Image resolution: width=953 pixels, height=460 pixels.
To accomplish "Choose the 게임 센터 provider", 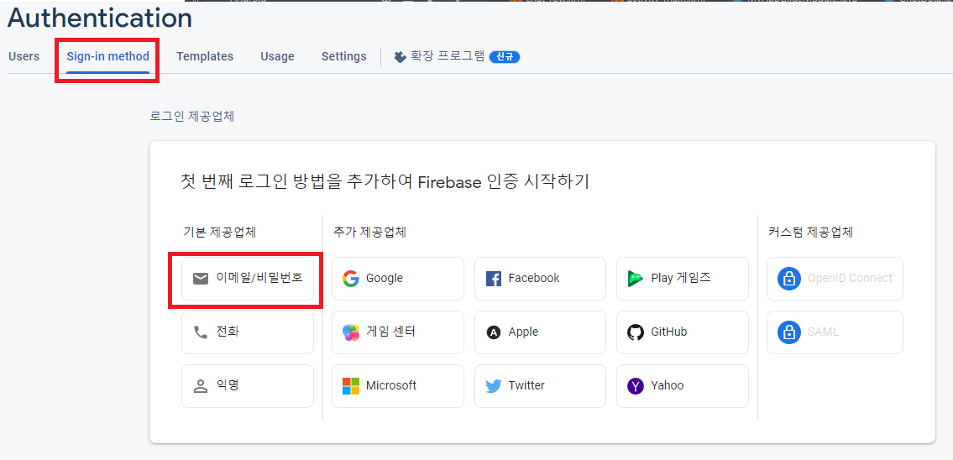I will tap(397, 332).
